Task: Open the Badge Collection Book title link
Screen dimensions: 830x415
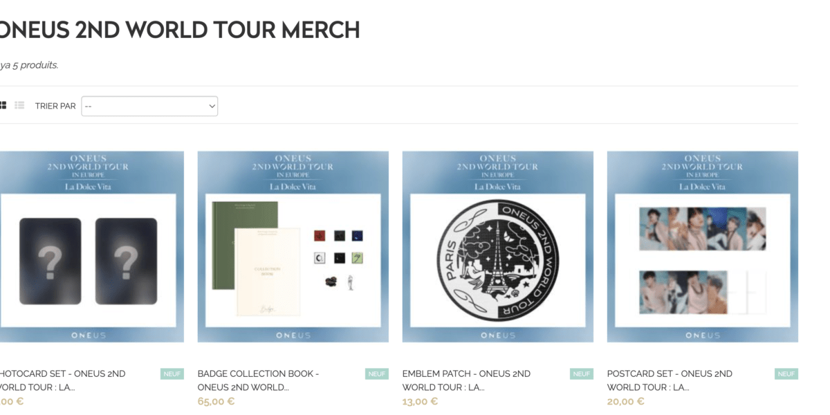Action: [x=258, y=380]
